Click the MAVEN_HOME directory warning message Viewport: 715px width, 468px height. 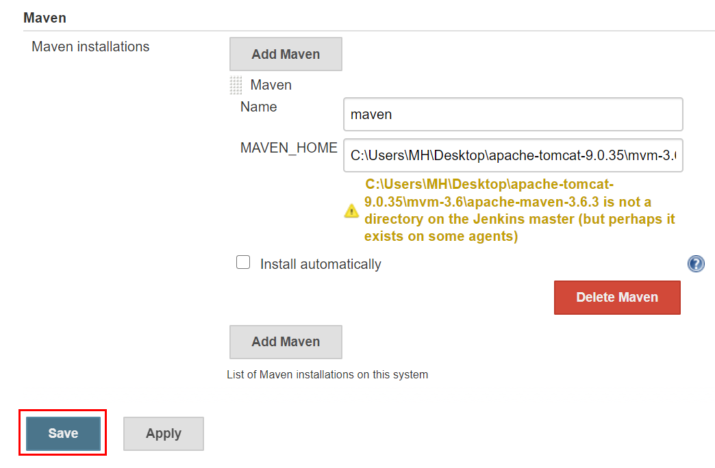[x=519, y=210]
